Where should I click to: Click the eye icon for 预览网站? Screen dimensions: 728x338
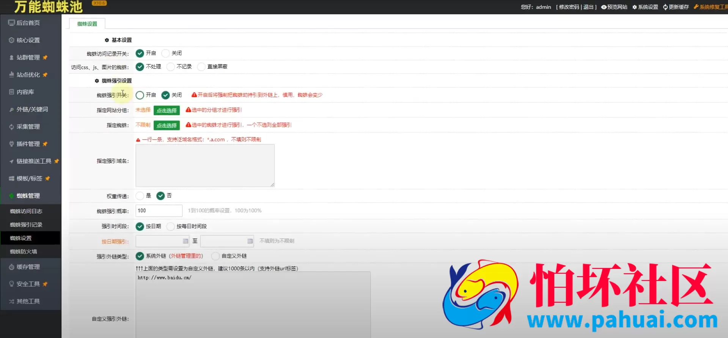point(604,7)
